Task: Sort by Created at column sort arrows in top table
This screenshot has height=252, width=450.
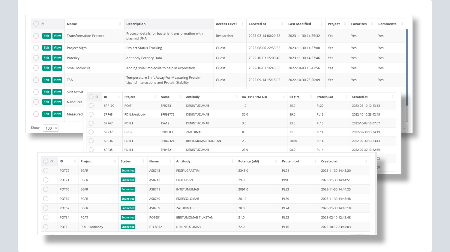Action: [281, 24]
